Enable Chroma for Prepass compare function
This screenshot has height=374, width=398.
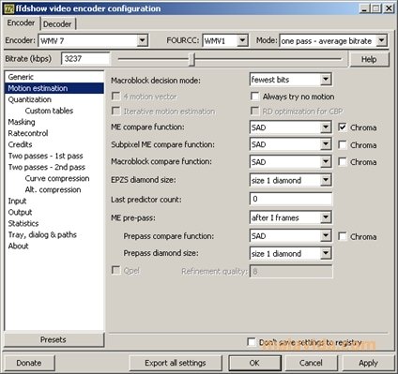coord(343,236)
